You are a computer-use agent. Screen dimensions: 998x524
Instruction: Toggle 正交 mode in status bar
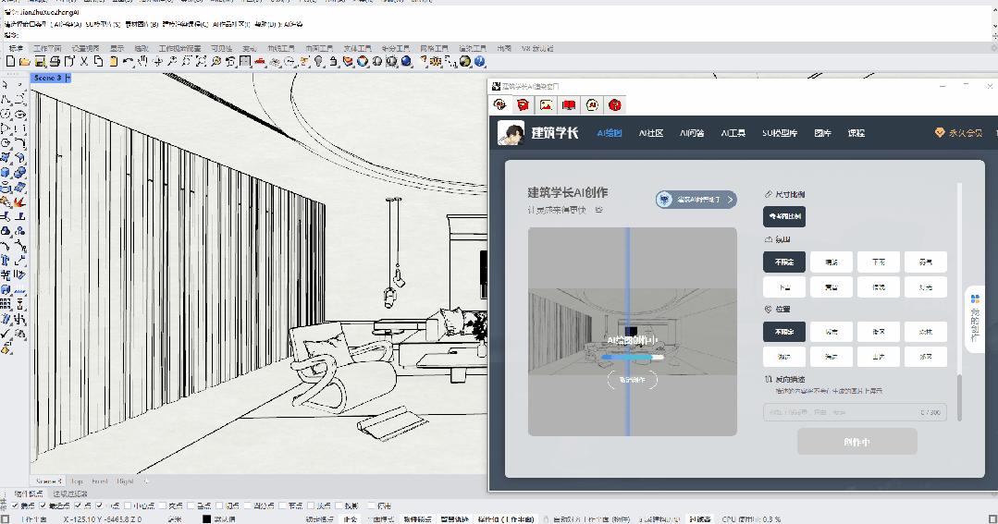350,518
